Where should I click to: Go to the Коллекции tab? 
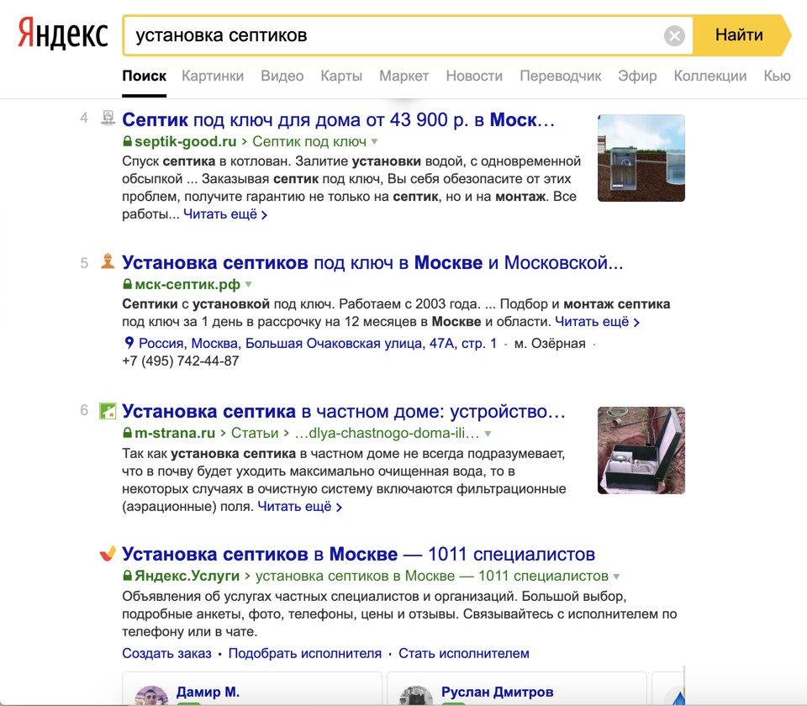click(710, 76)
